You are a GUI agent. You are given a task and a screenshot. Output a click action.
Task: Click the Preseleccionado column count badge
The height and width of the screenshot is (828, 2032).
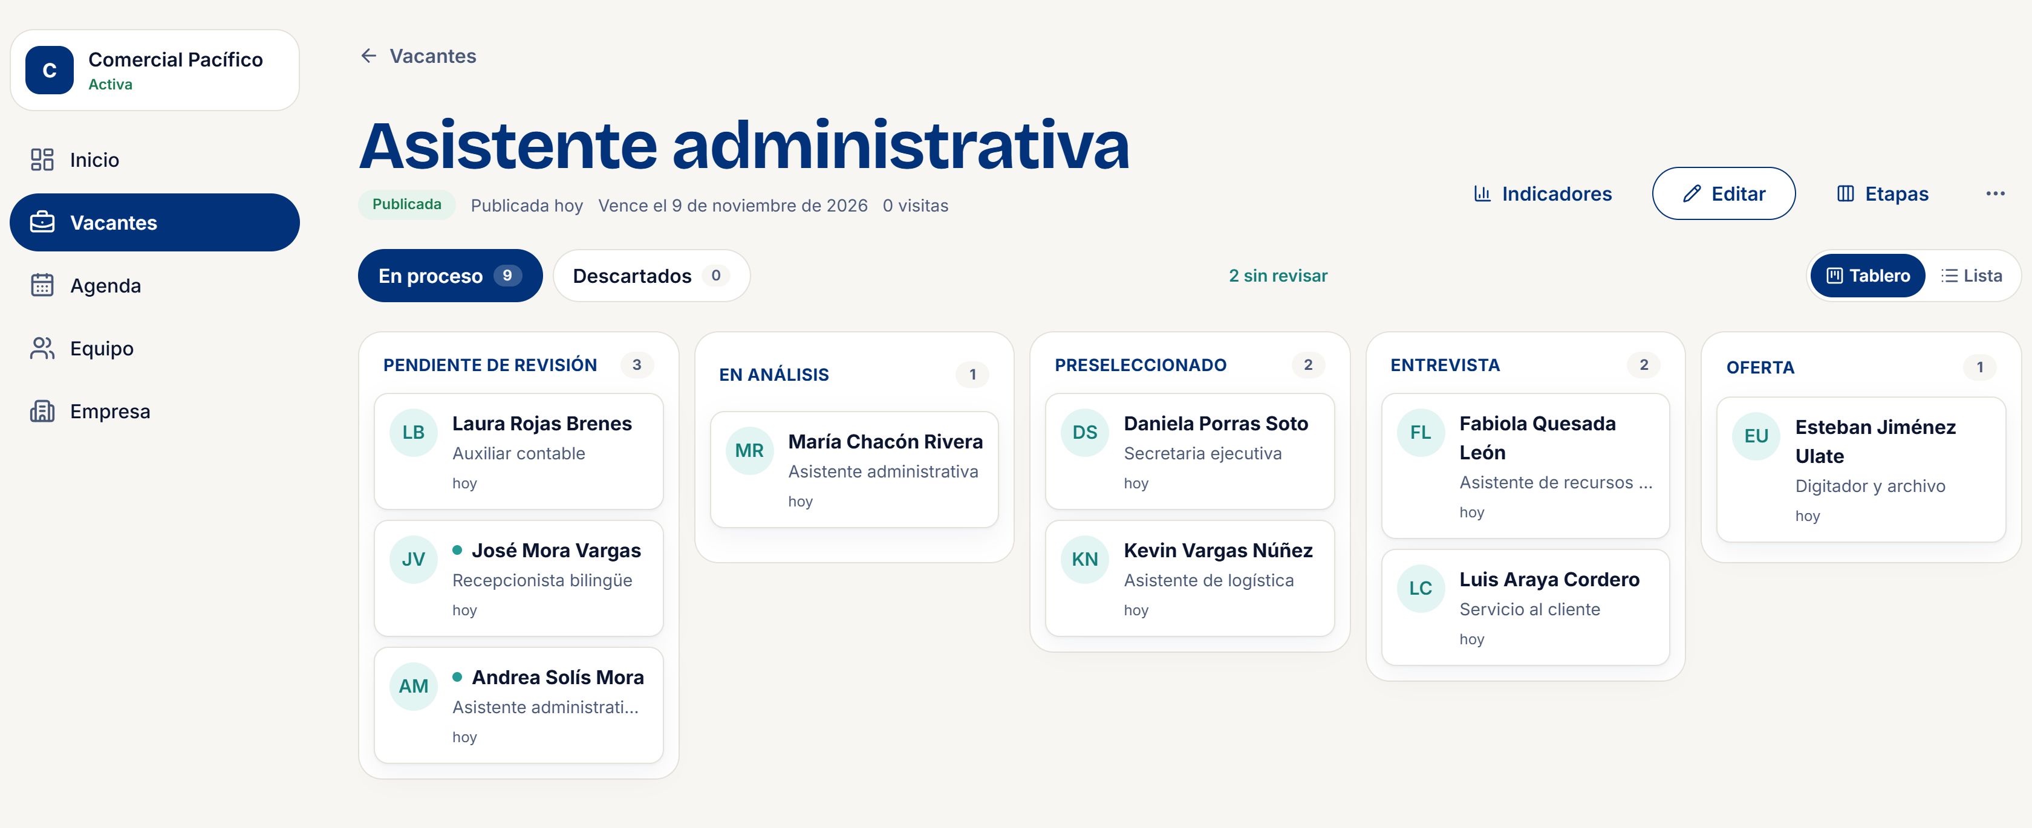pos(1308,364)
